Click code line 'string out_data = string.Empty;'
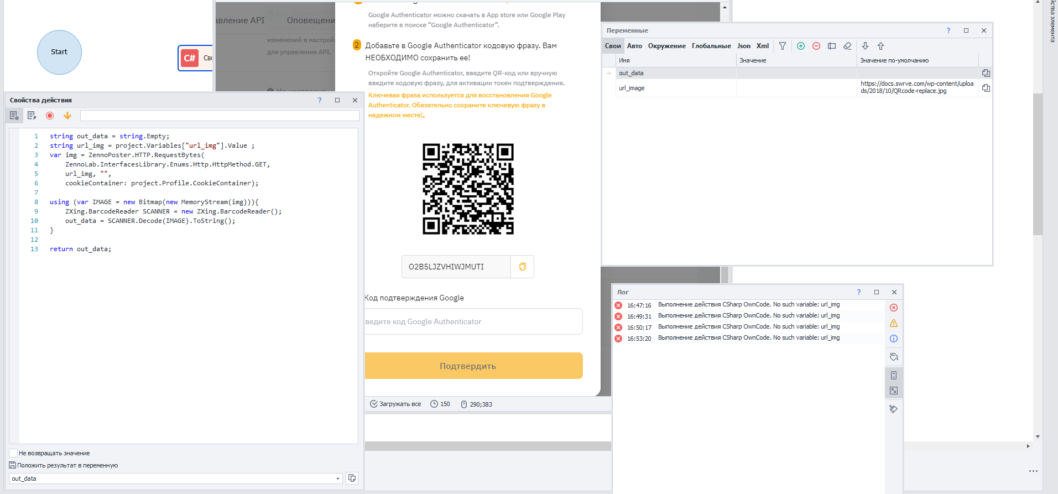Viewport: 1058px width, 494px height. click(x=110, y=136)
